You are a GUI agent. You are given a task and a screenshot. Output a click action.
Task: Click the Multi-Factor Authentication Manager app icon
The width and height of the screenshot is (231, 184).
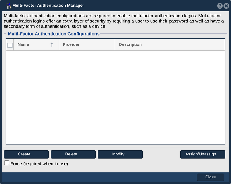coord(9,6)
